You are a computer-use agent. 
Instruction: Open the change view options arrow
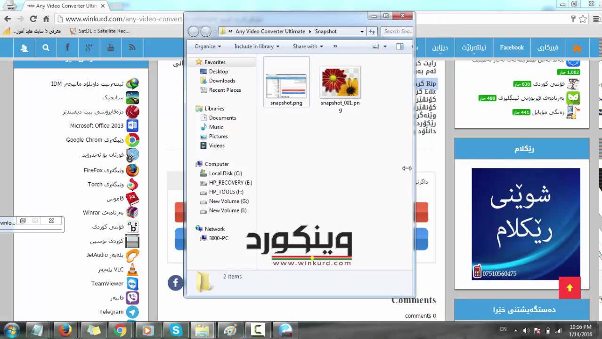coord(385,46)
